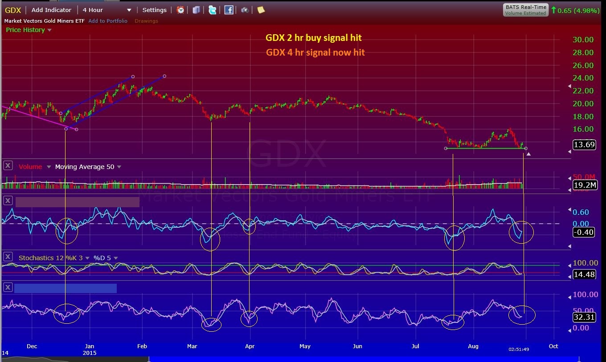606x362 pixels.
Task: Click the 30.00 price axis label
Action: (583, 40)
